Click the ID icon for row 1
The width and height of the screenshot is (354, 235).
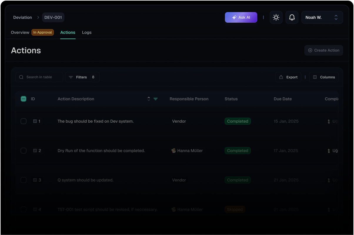35,121
